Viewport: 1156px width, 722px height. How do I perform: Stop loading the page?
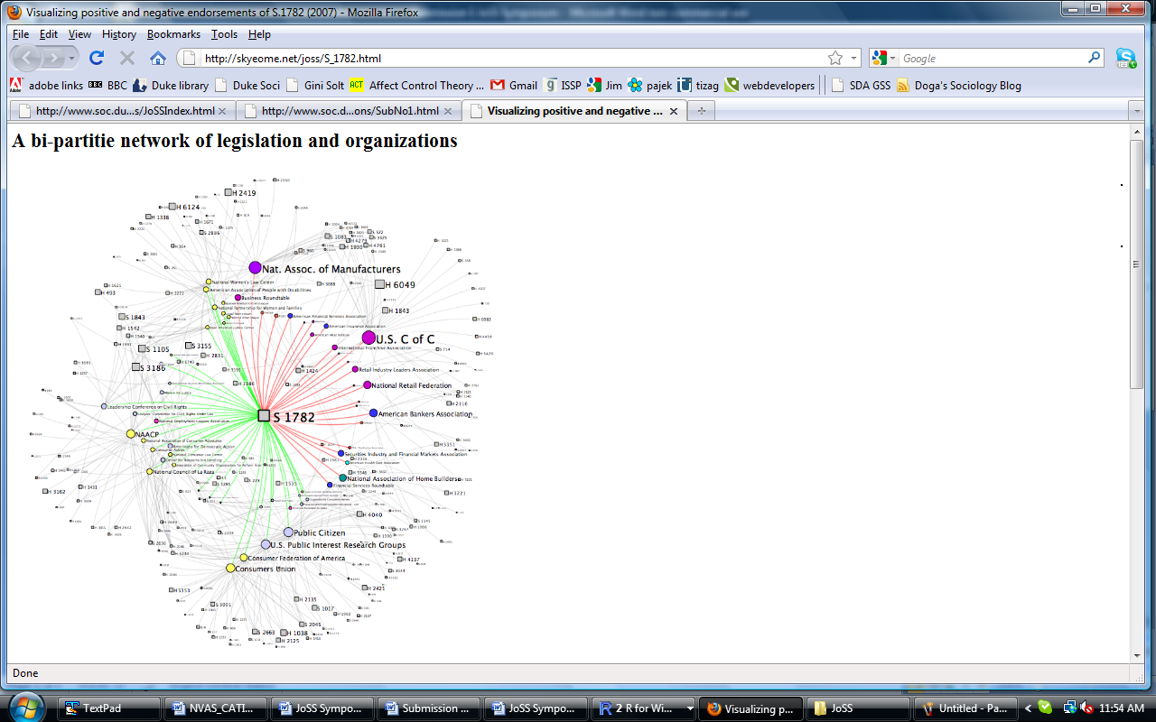point(127,58)
